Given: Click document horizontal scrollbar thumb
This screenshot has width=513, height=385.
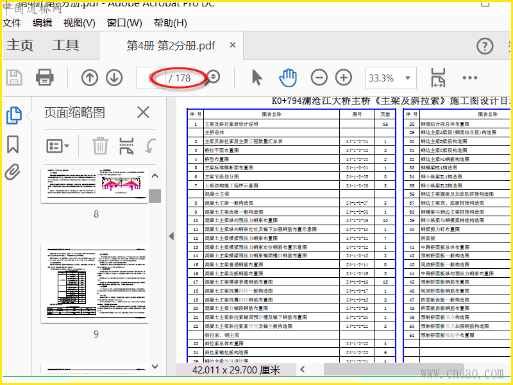Looking at the screenshot, I should (393, 370).
